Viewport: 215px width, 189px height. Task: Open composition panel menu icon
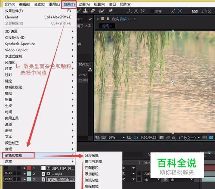click(x=135, y=19)
